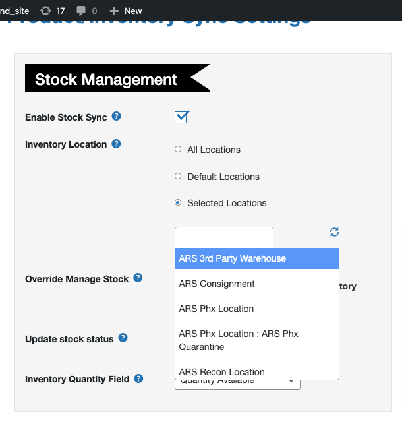Open the comments bubble icon
This screenshot has height=422, width=402.
coord(81,11)
